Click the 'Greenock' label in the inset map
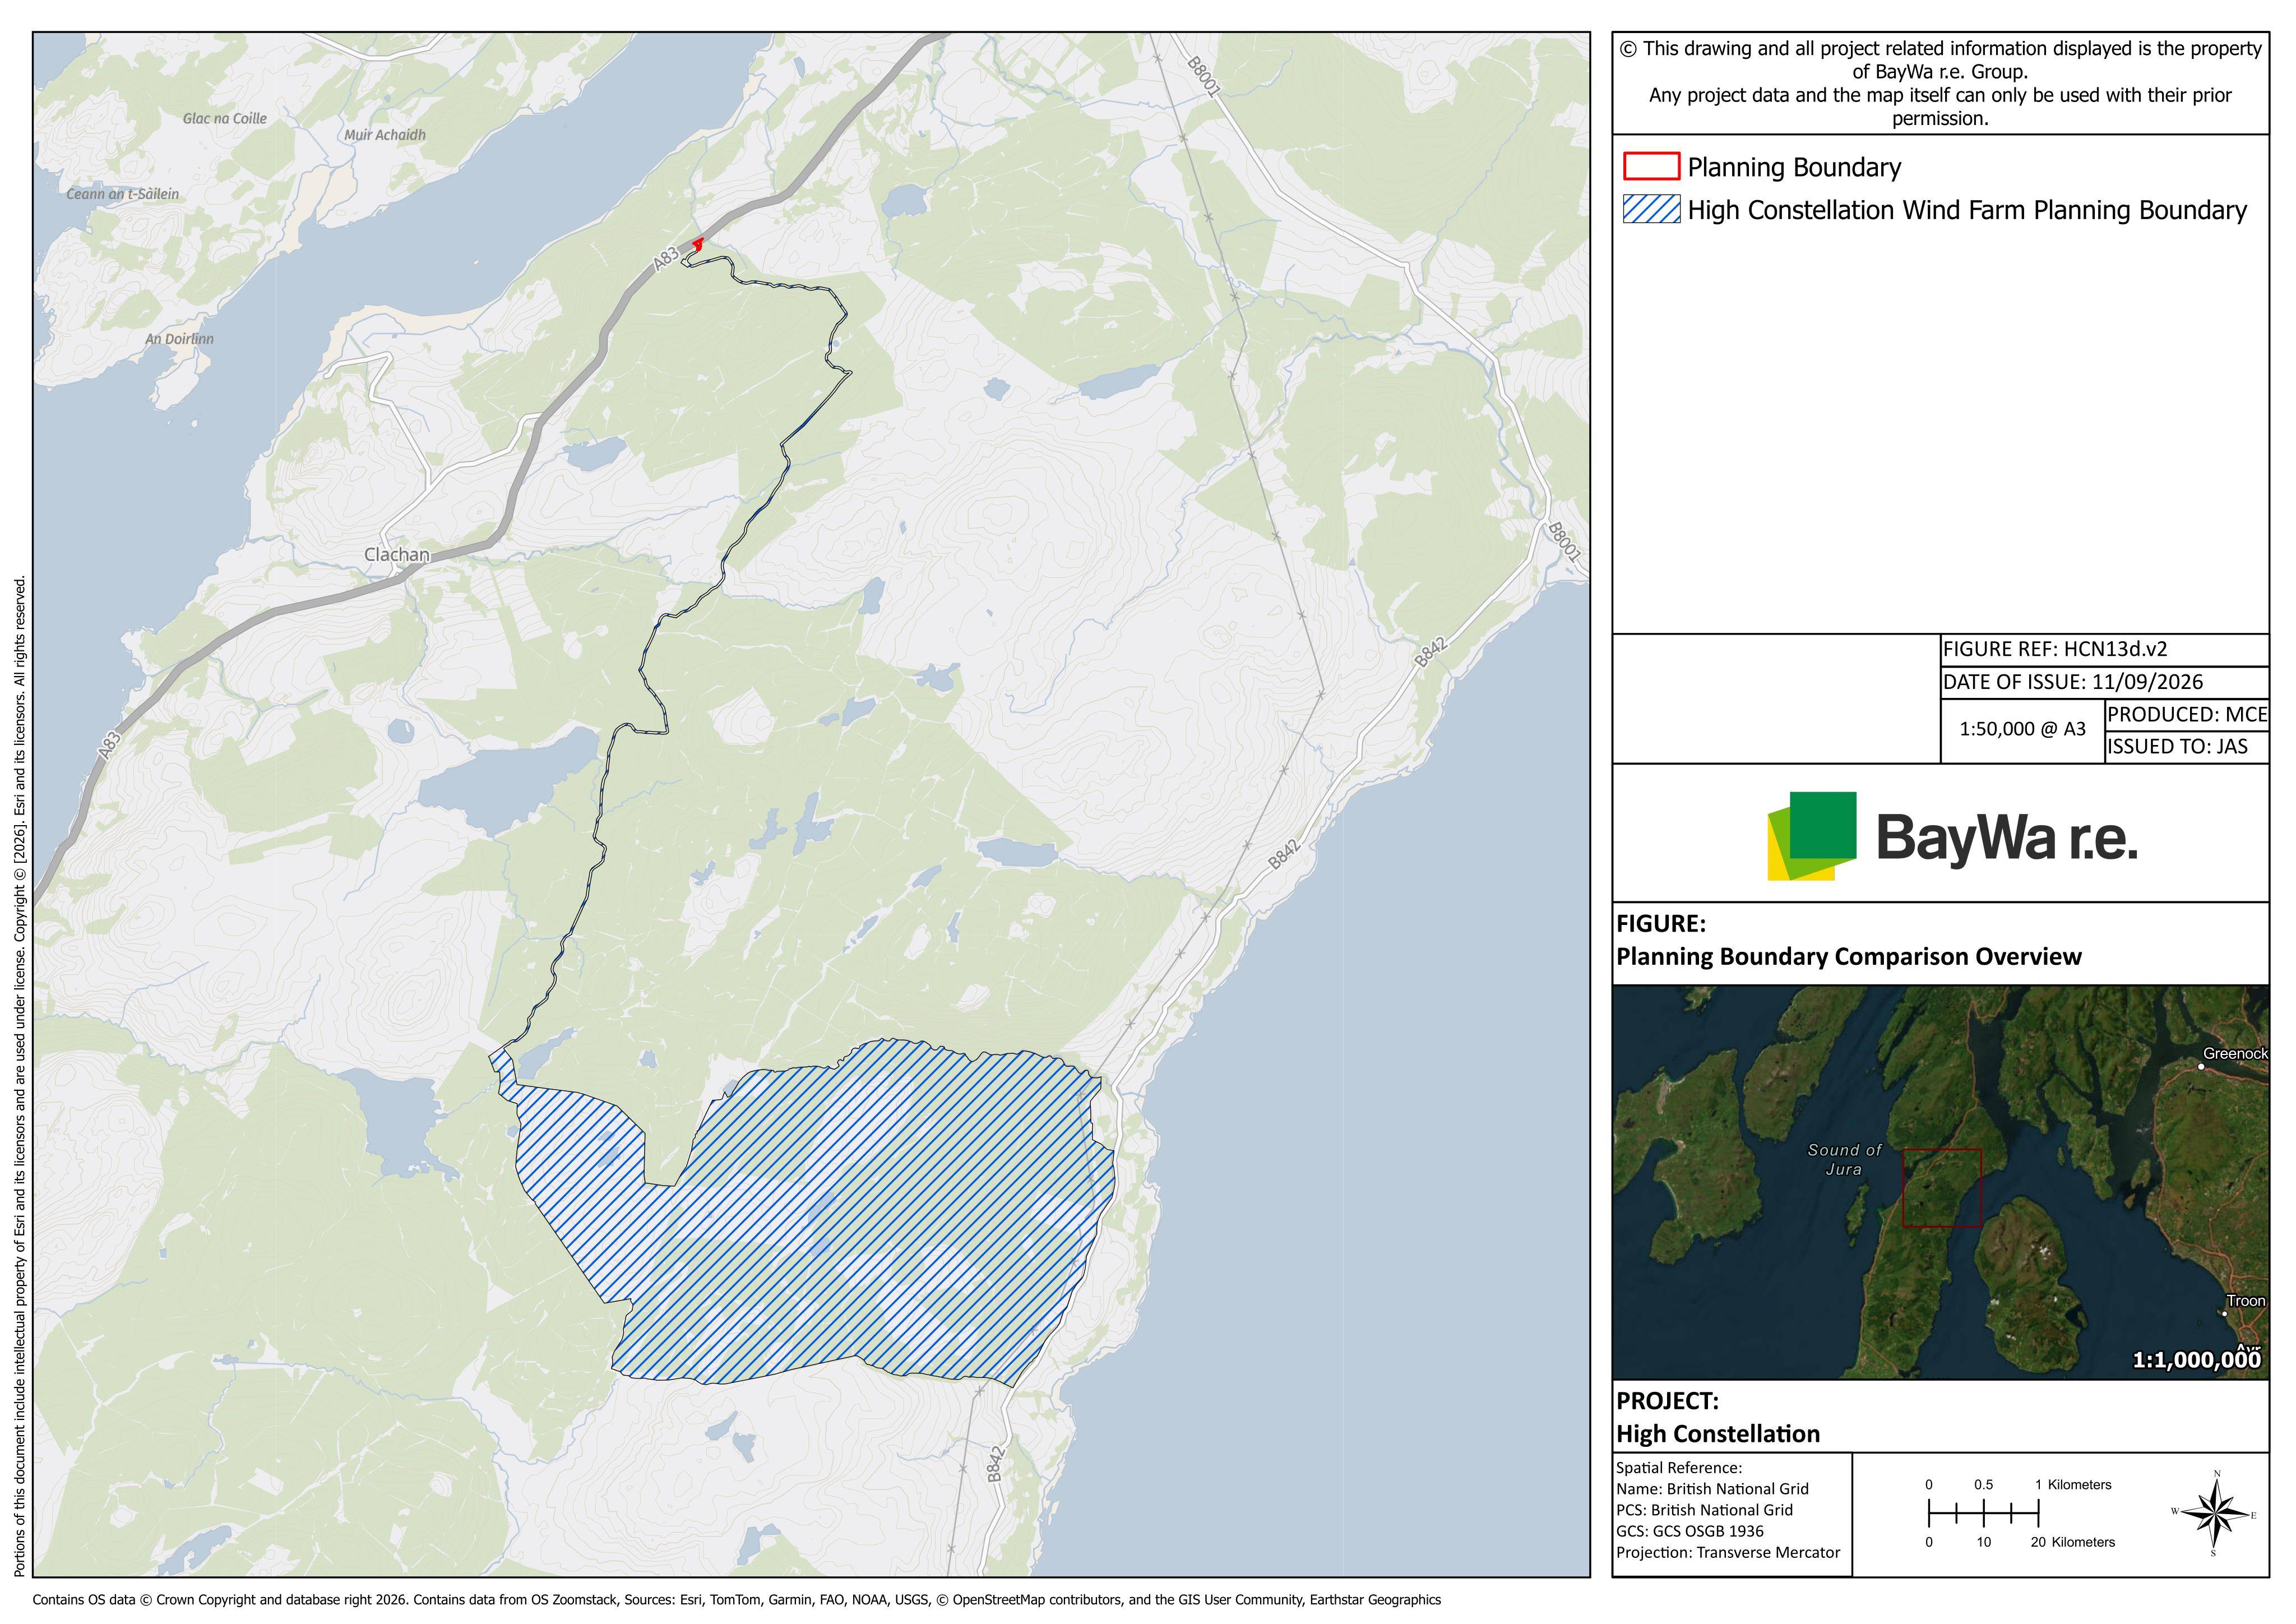This screenshot has height=1624, width=2296. 2236,1054
